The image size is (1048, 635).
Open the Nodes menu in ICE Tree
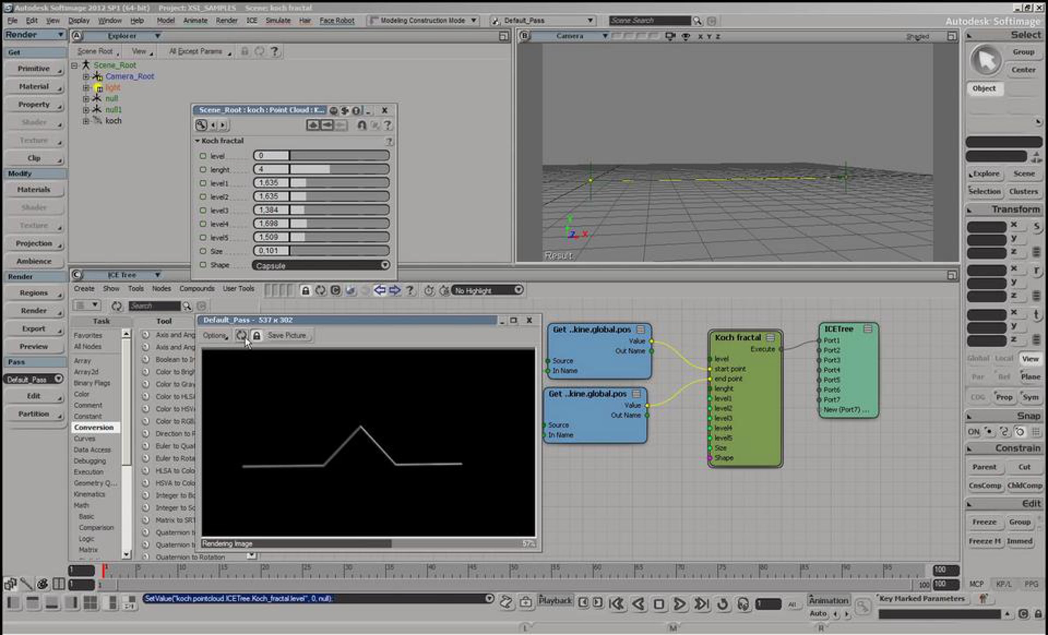[x=162, y=288]
